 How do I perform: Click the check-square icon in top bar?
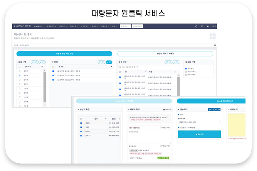[x=202, y=26]
